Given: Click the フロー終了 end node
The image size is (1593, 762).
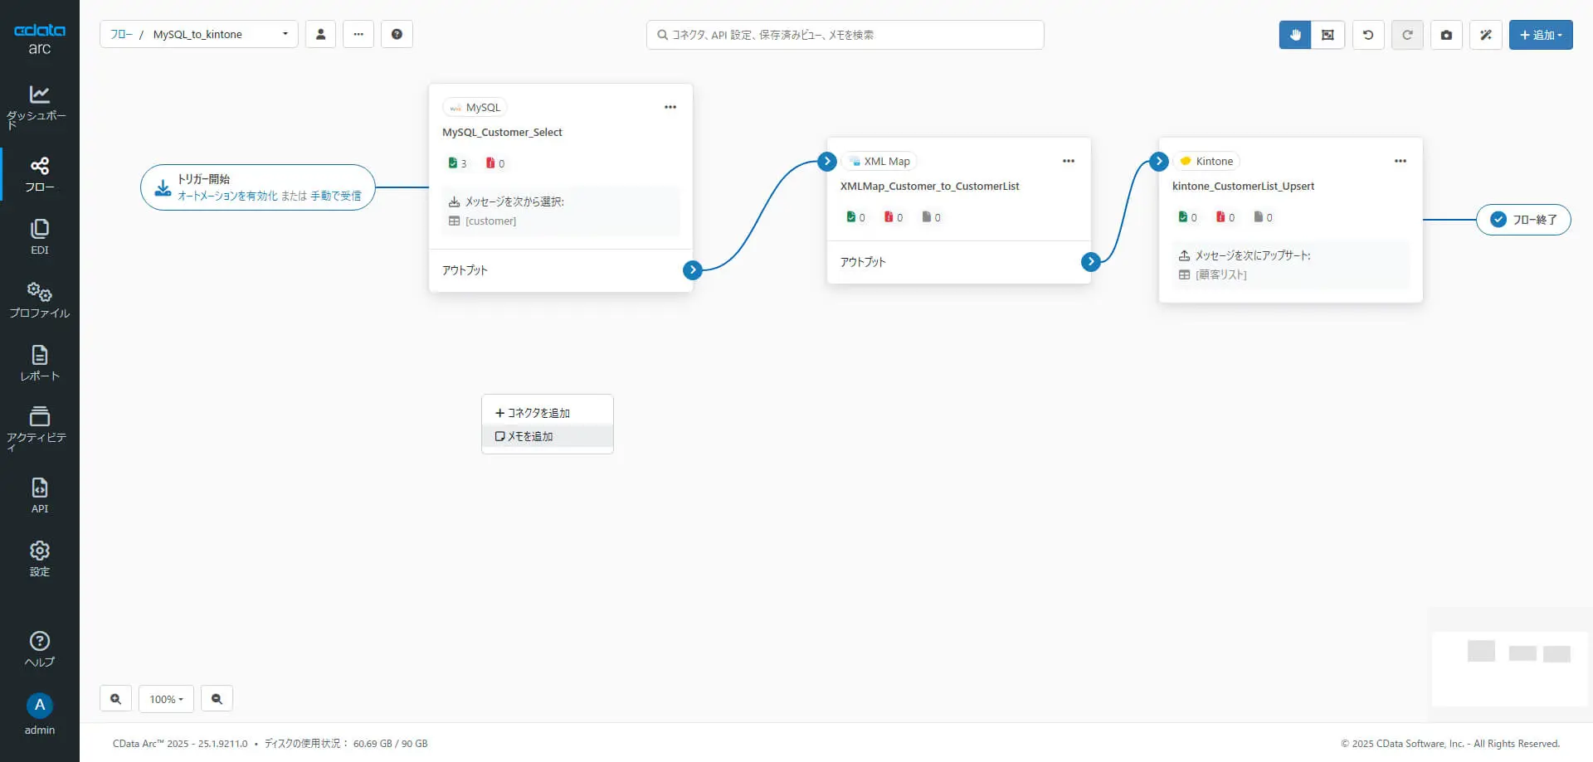Looking at the screenshot, I should [1524, 220].
